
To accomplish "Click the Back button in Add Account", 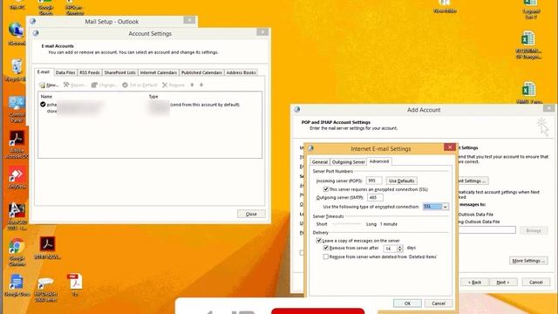I will click(x=474, y=283).
